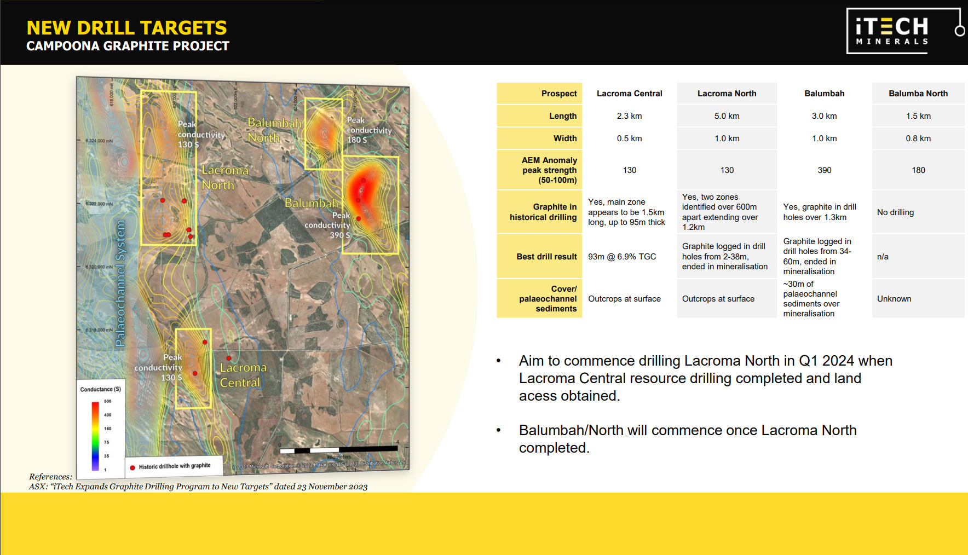Select the 'Balumbah' column header in table
The image size is (968, 555).
(824, 94)
